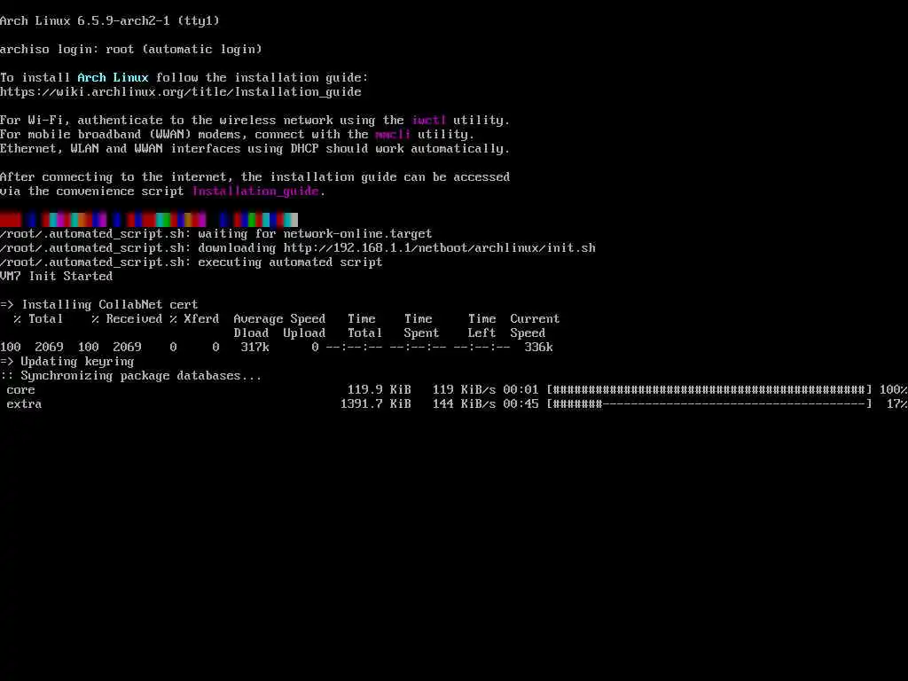Click the "Dload" sub-header
The width and height of the screenshot is (908, 681).
[x=251, y=333]
